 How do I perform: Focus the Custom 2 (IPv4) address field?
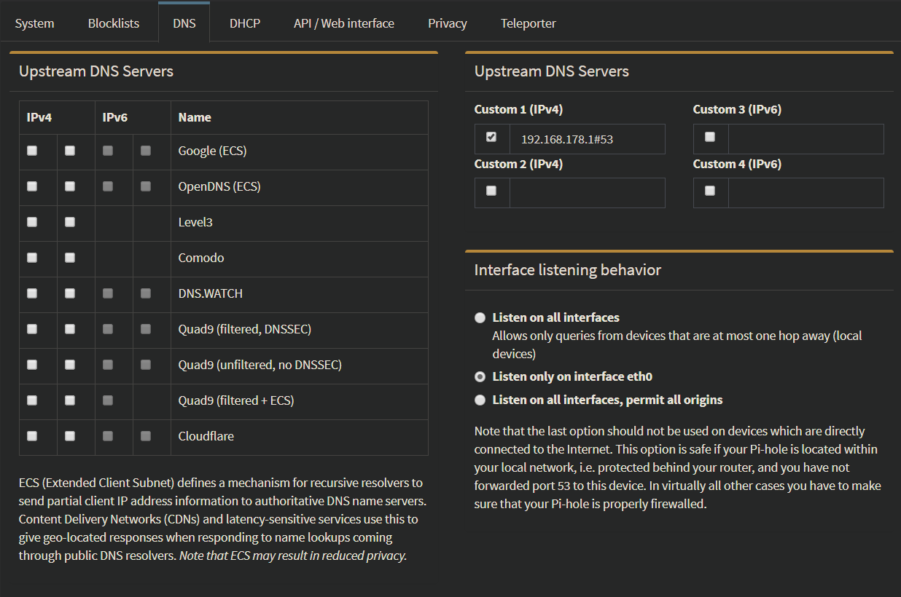pyautogui.click(x=588, y=193)
